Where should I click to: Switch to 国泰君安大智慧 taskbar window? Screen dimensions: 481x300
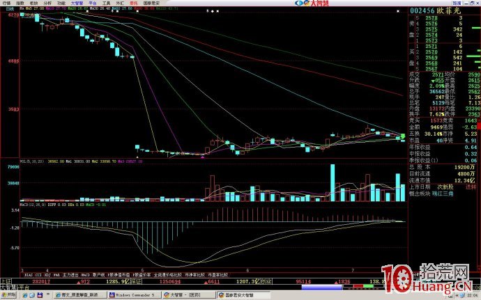coord(244,295)
